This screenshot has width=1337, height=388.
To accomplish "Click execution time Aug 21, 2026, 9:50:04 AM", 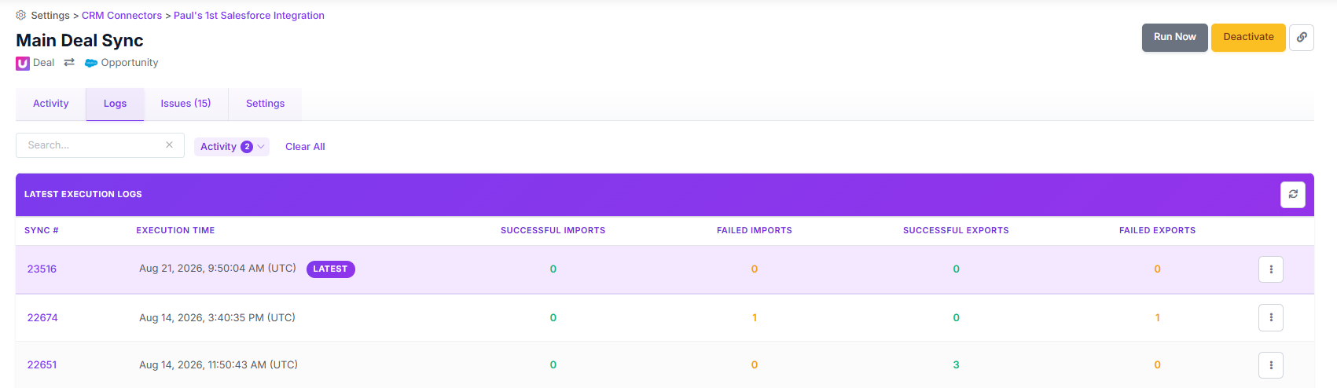I will coord(218,269).
